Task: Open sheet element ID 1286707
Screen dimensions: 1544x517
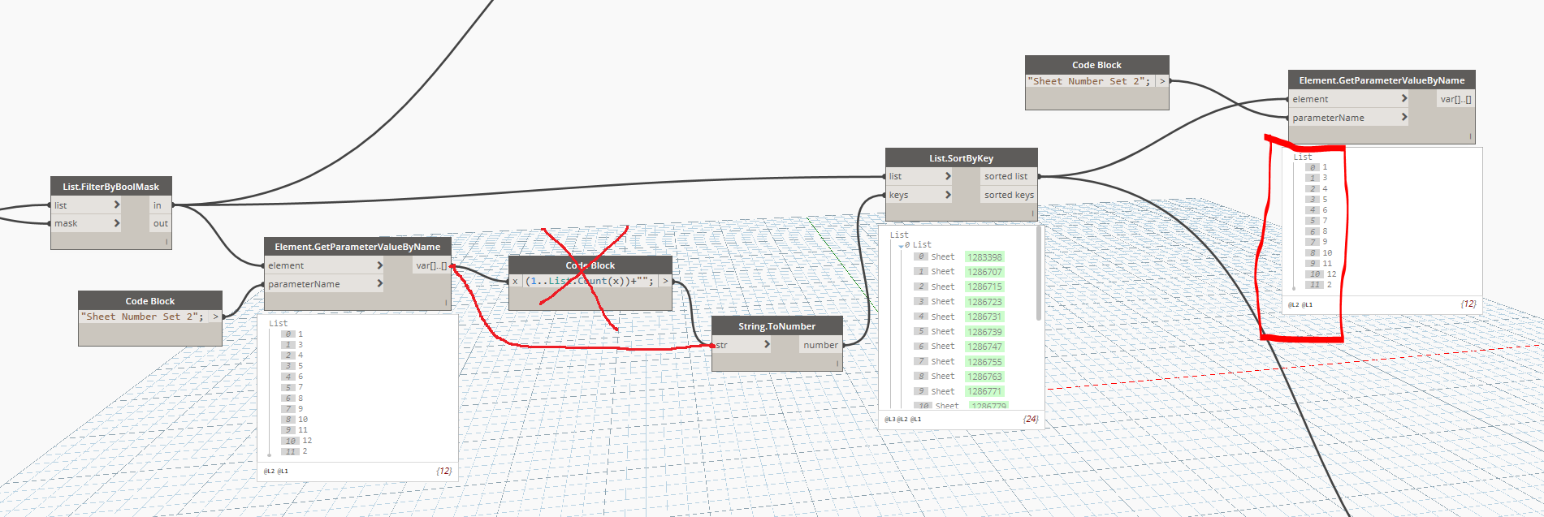Action: [x=984, y=272]
